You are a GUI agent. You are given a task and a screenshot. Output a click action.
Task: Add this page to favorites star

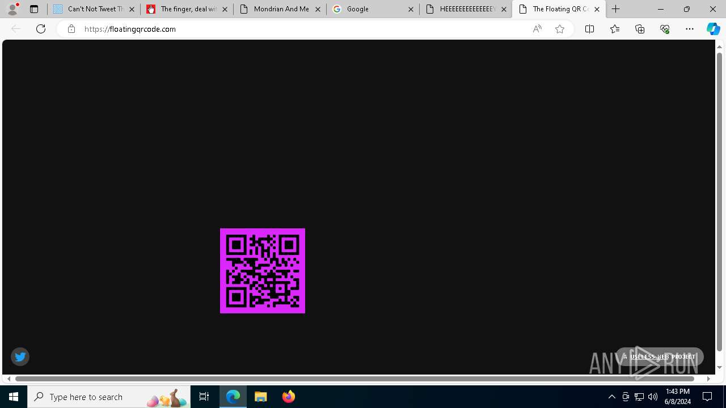coord(560,29)
